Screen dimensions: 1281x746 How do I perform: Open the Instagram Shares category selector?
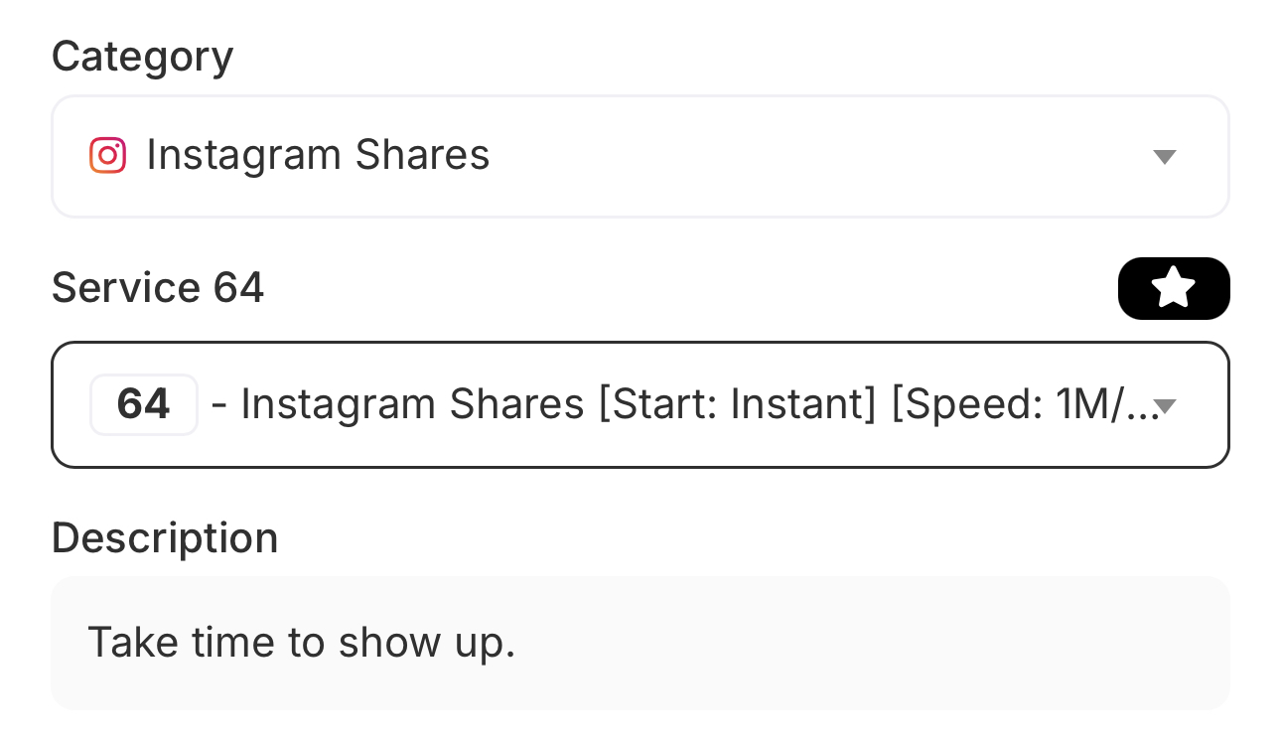tap(640, 157)
